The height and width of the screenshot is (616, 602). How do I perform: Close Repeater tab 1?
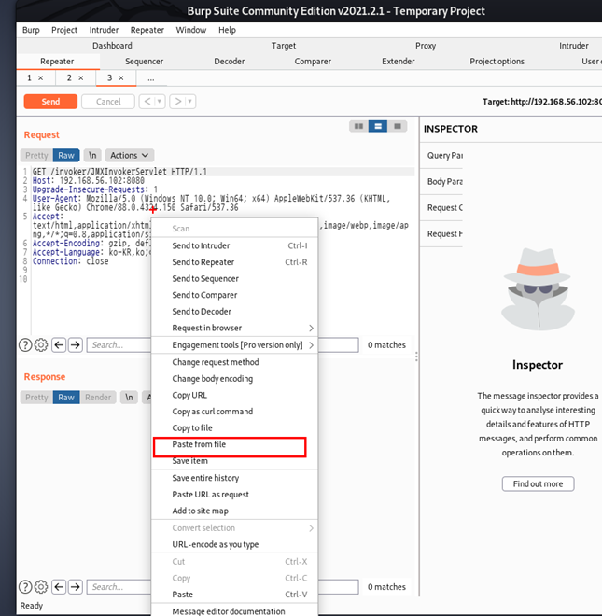click(x=40, y=78)
